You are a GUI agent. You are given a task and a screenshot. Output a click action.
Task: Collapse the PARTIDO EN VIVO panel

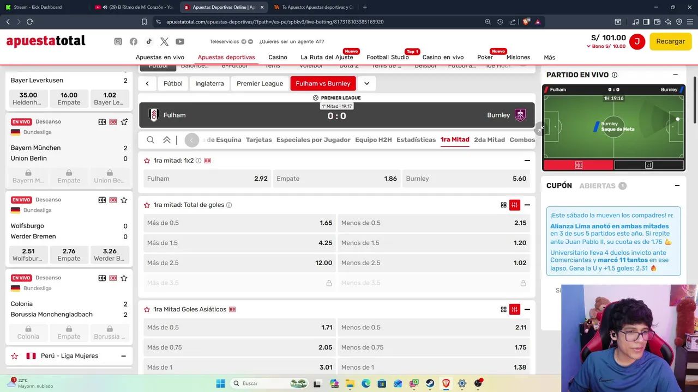pos(676,75)
